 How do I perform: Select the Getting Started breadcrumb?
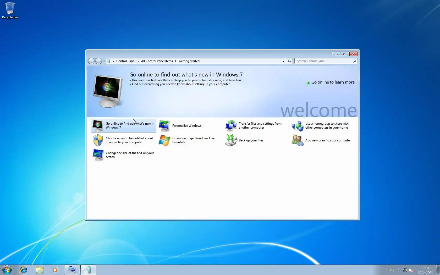(189, 61)
